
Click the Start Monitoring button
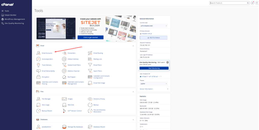click(x=154, y=68)
